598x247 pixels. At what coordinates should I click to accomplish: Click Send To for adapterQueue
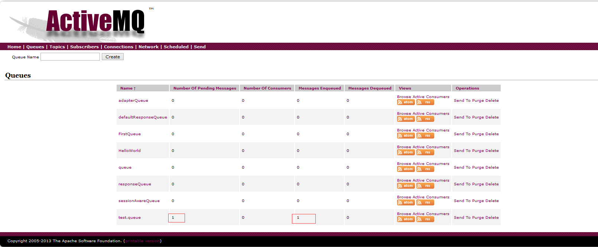(462, 101)
